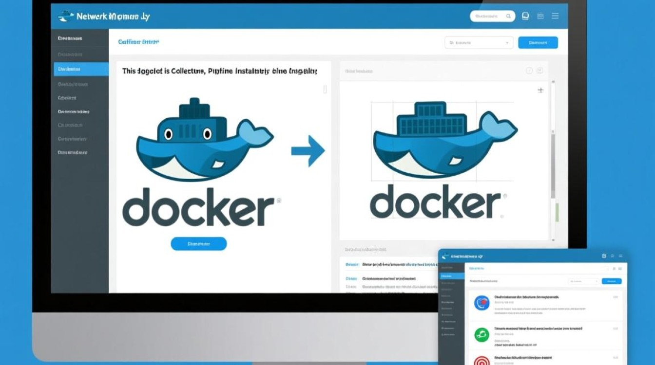Click the vertical scrollbar of the right panel

pyautogui.click(x=553, y=165)
